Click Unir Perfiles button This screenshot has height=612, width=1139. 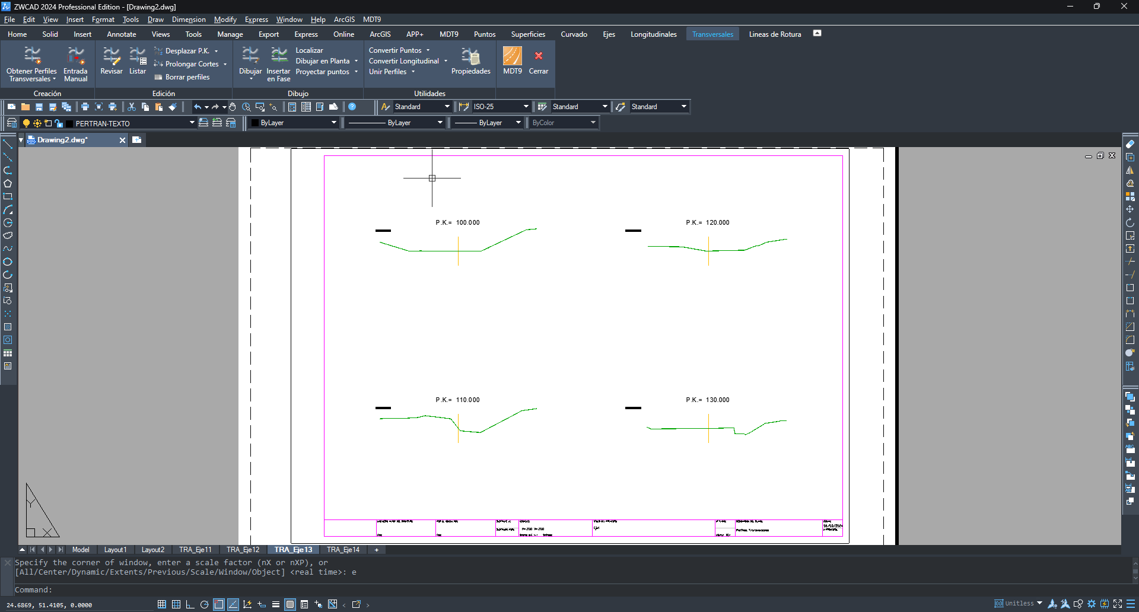pyautogui.click(x=388, y=72)
